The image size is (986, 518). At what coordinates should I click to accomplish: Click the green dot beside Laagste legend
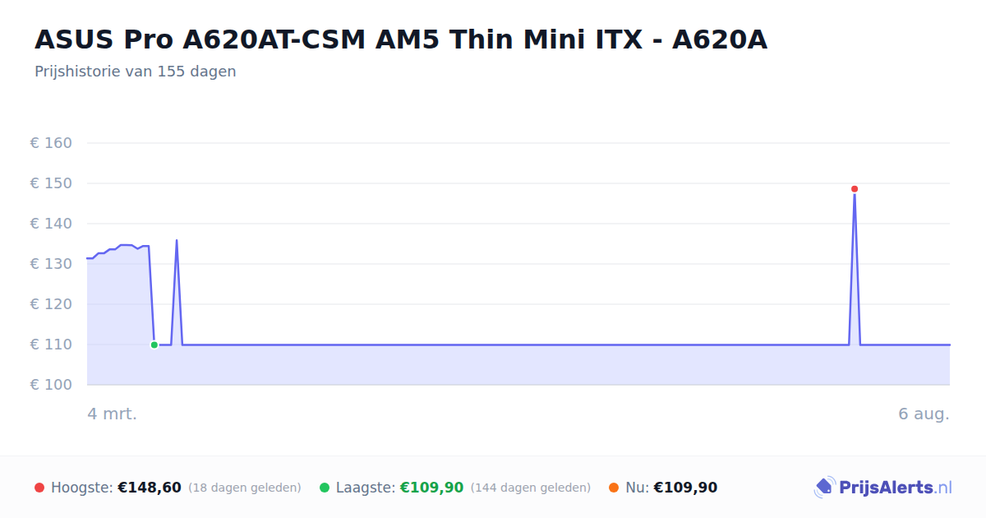(325, 488)
